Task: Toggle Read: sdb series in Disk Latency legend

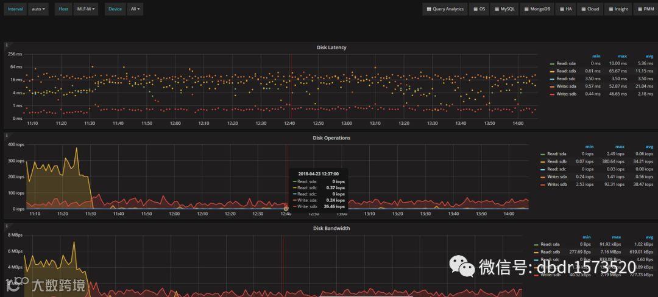Action: pos(566,71)
